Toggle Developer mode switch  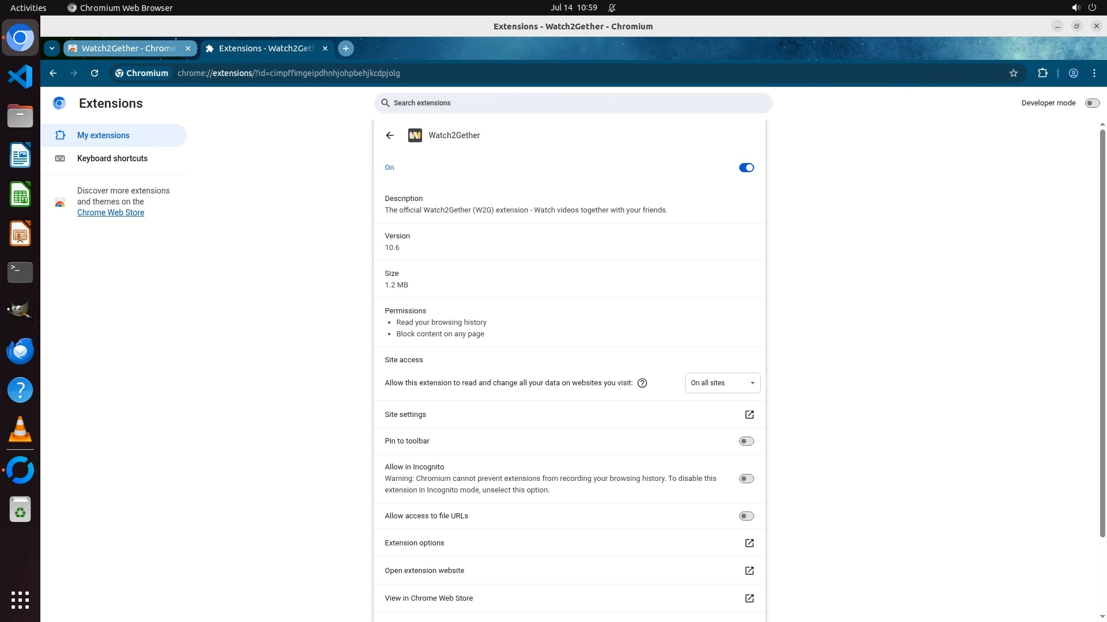[x=1091, y=103]
